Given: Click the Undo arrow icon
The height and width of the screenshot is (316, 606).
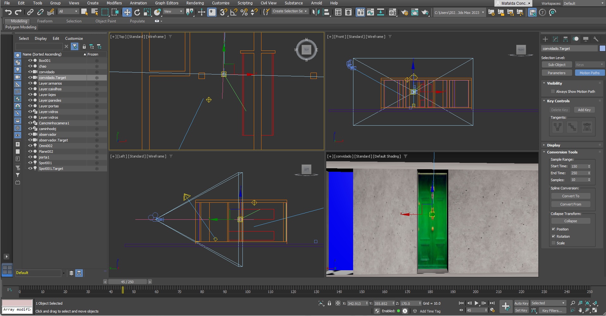Looking at the screenshot, I should [8, 12].
